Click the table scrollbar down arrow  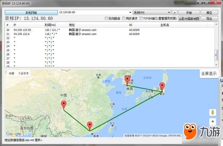coord(216,65)
